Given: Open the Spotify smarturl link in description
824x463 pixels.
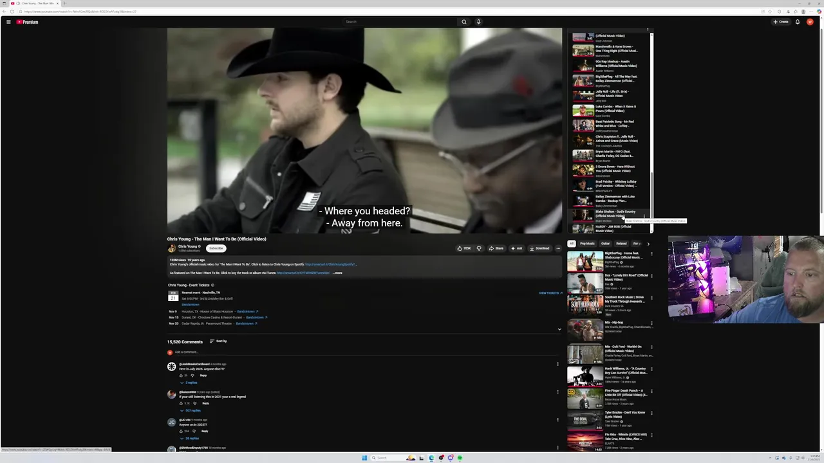Looking at the screenshot, I should tap(330, 264).
